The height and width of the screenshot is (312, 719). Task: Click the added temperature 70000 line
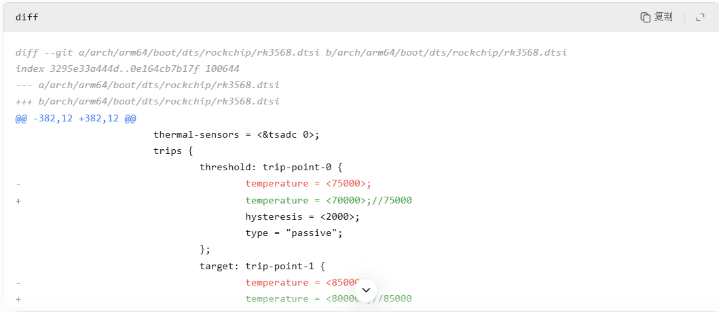329,200
